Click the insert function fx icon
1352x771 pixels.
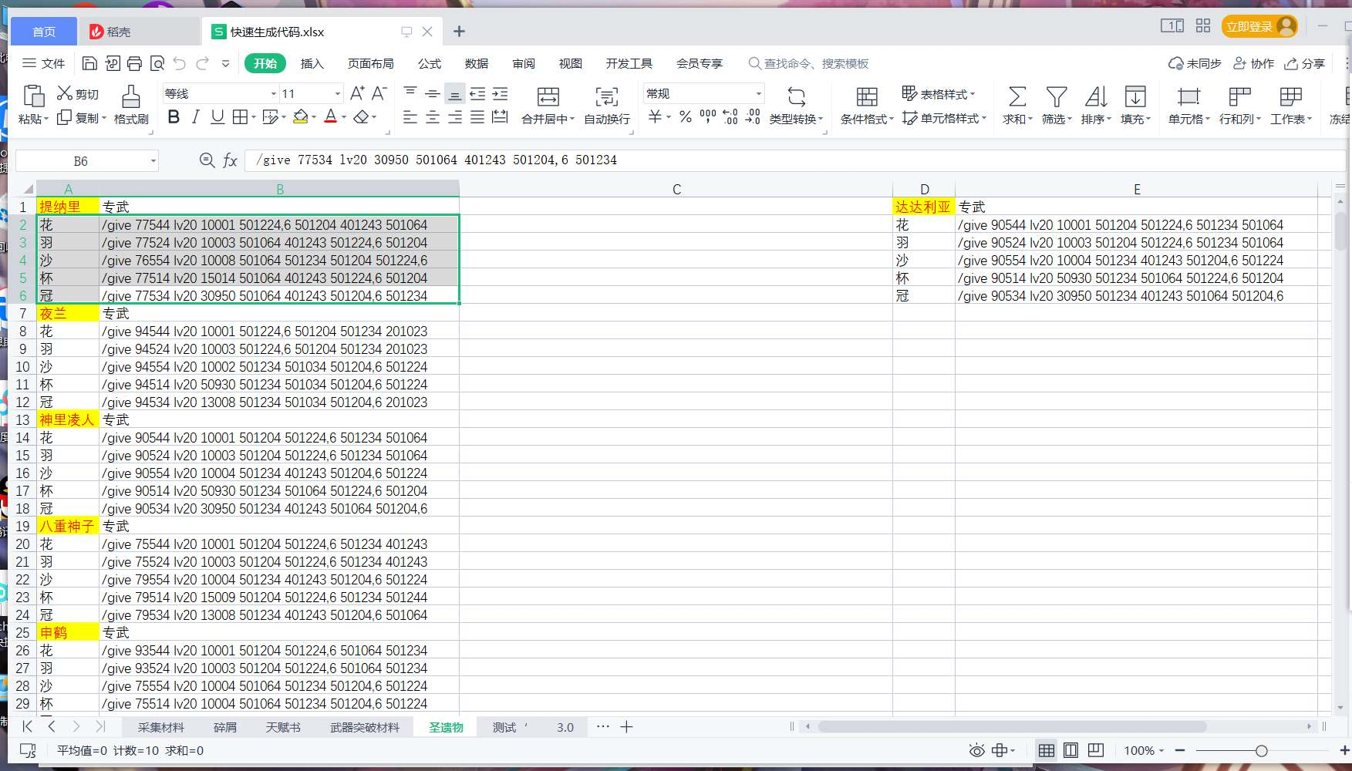230,160
